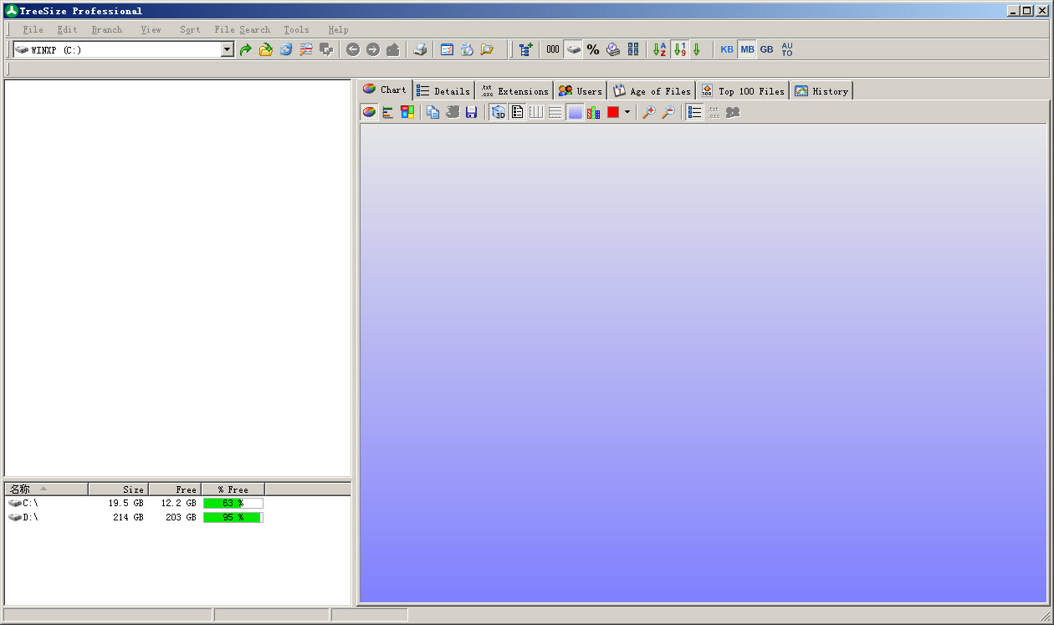Open the red chart color dropdown arrow
The width and height of the screenshot is (1054, 625).
[x=627, y=112]
